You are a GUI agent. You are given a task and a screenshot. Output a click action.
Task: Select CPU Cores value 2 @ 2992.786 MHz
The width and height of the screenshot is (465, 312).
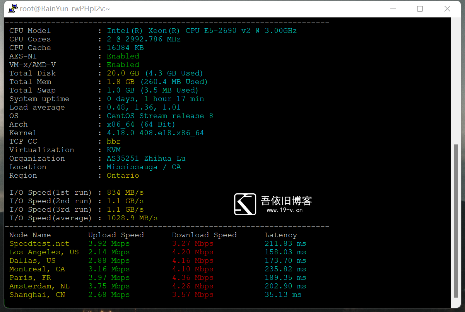(144, 39)
